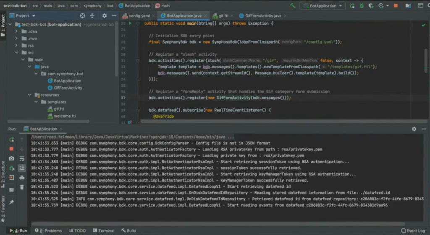The image size is (430, 235).
Task: Open the Project panel gear settings
Action: point(104,15)
